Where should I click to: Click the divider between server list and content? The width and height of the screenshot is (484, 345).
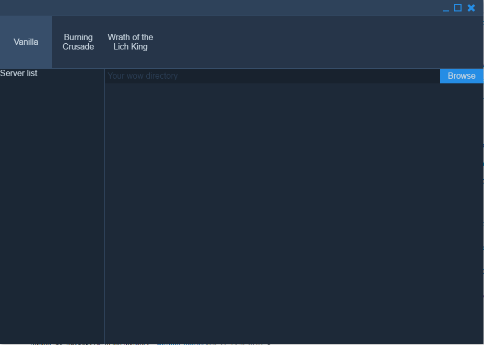point(104,208)
